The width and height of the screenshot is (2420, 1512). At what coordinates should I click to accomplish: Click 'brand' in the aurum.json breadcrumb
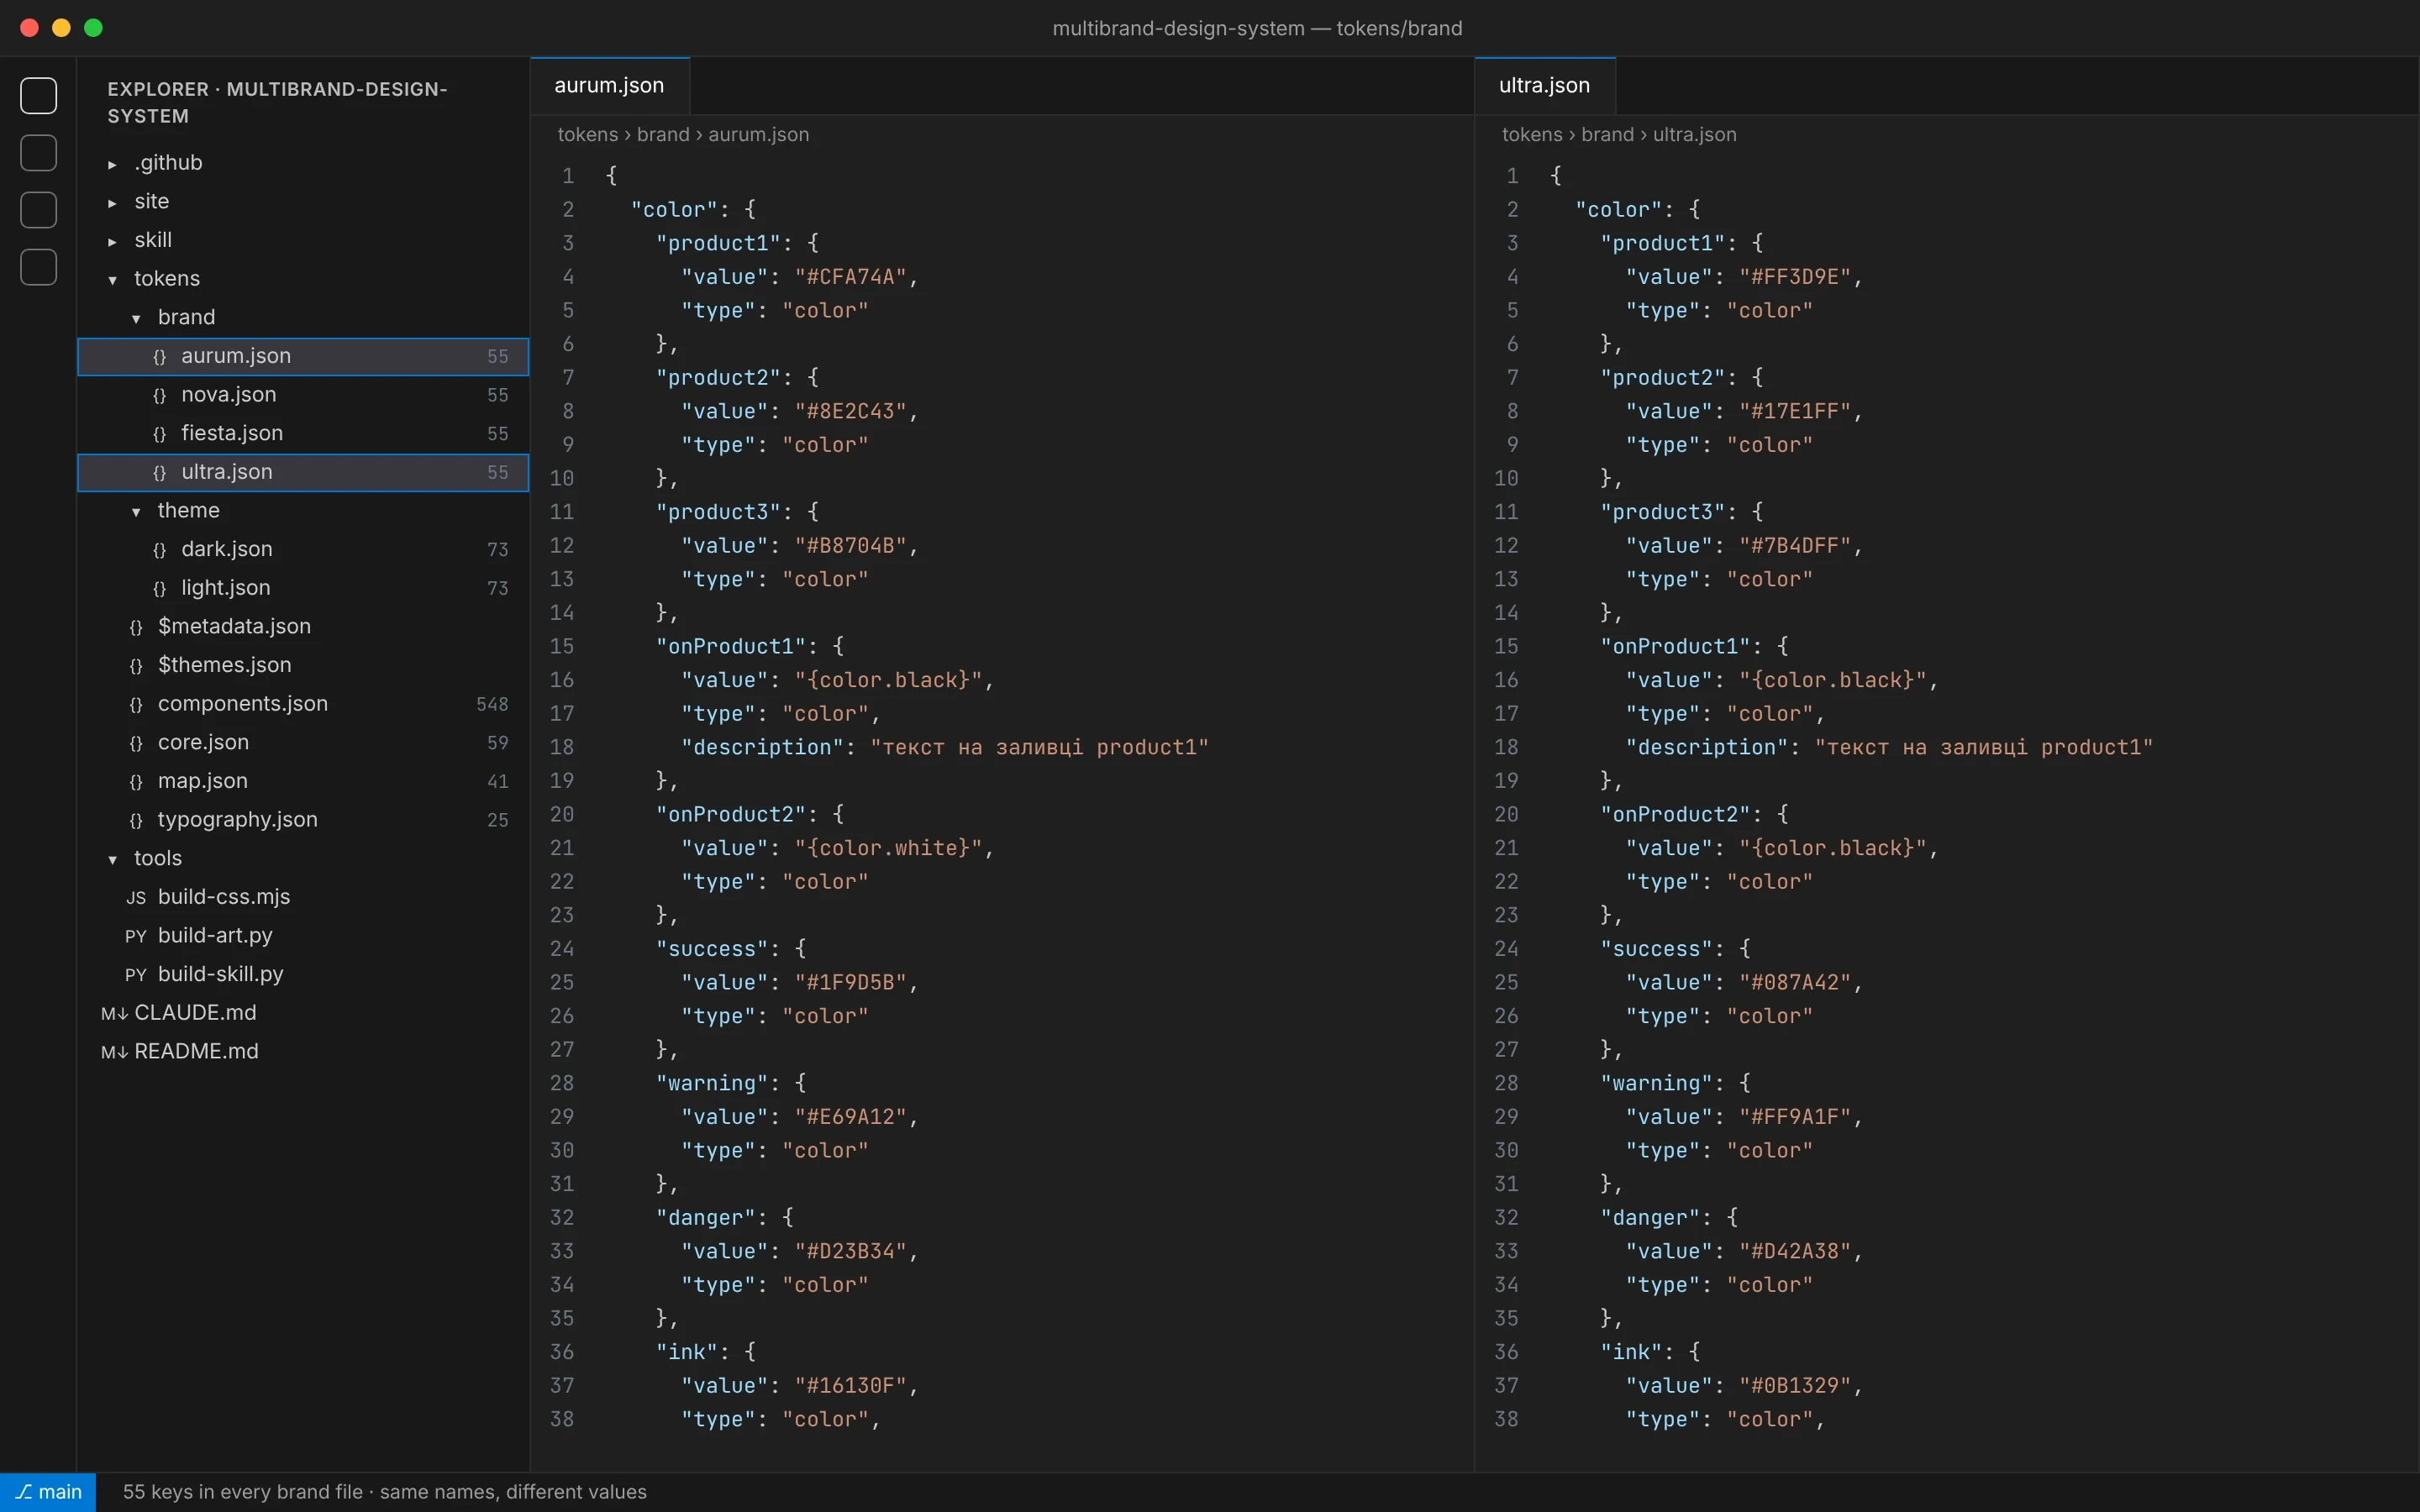coord(663,135)
